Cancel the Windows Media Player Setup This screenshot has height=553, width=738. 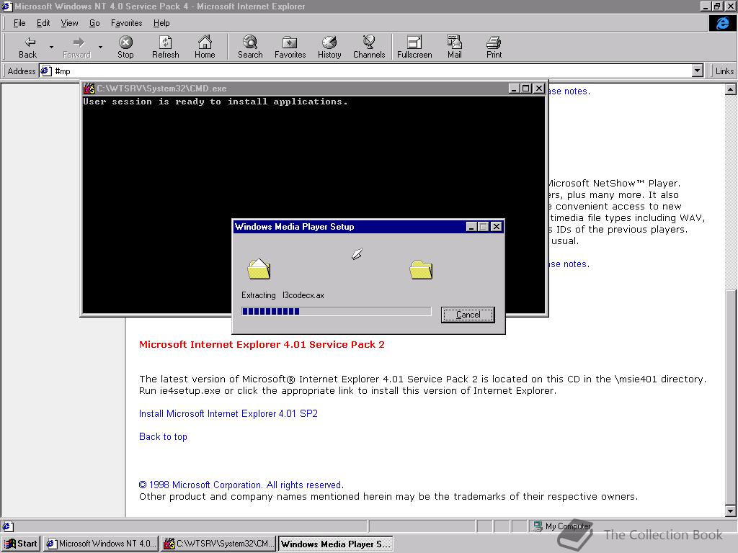(x=468, y=315)
